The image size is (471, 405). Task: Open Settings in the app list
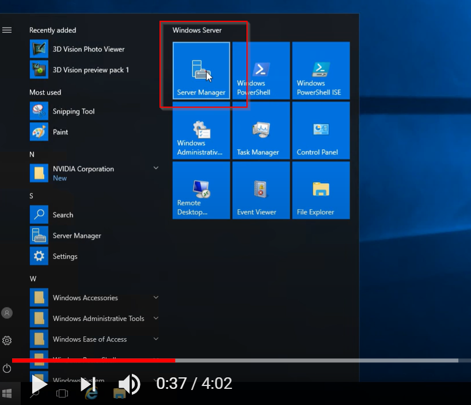(x=94, y=256)
